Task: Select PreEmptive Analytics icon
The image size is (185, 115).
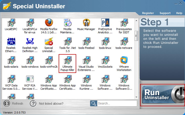Action: click(x=105, y=23)
